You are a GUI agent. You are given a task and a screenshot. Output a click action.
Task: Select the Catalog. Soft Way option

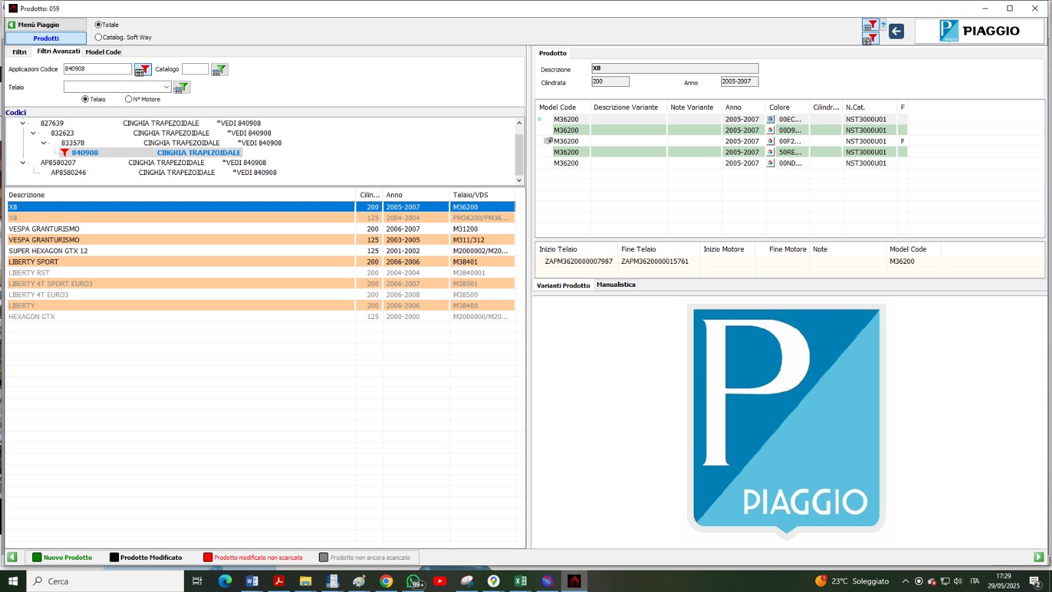coord(99,37)
